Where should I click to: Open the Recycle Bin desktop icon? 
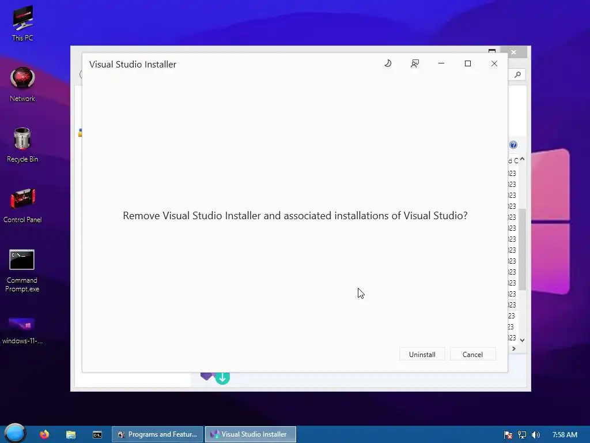pos(22,145)
